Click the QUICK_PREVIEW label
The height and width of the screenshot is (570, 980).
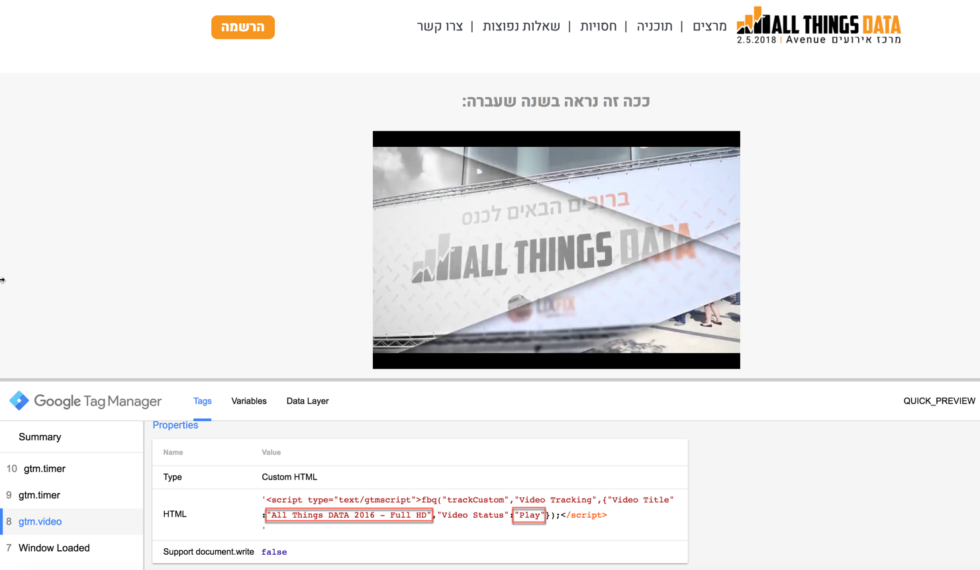(939, 401)
